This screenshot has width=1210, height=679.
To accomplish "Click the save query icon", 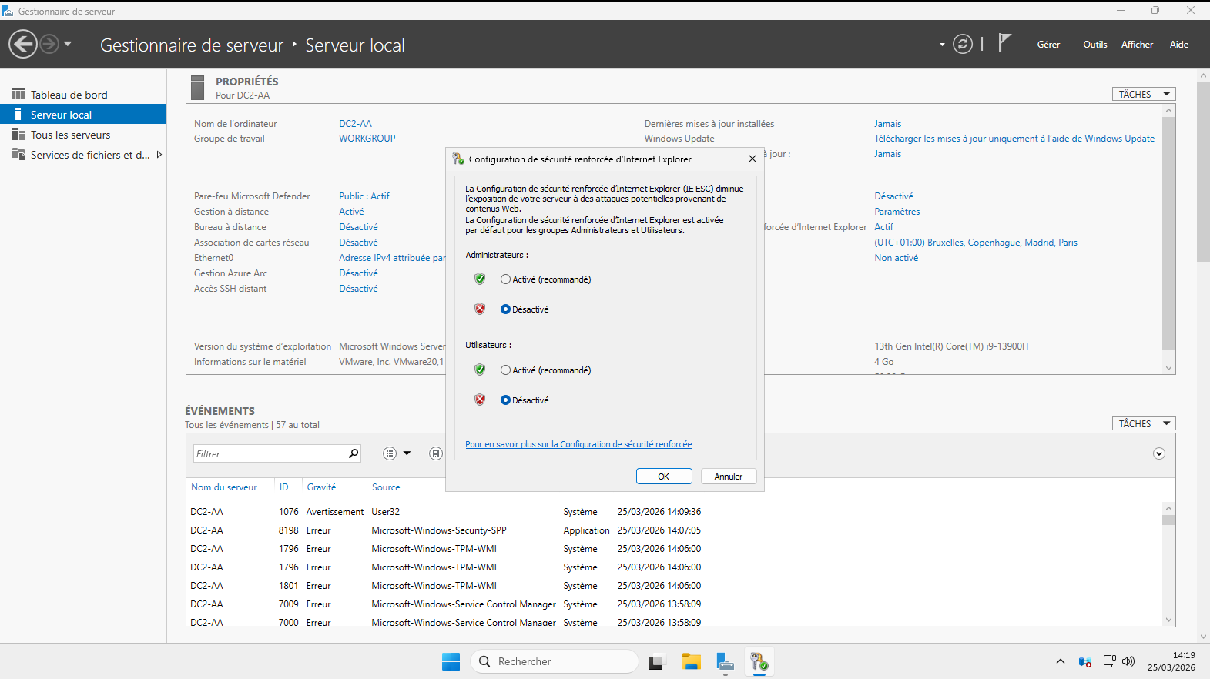I will point(436,453).
